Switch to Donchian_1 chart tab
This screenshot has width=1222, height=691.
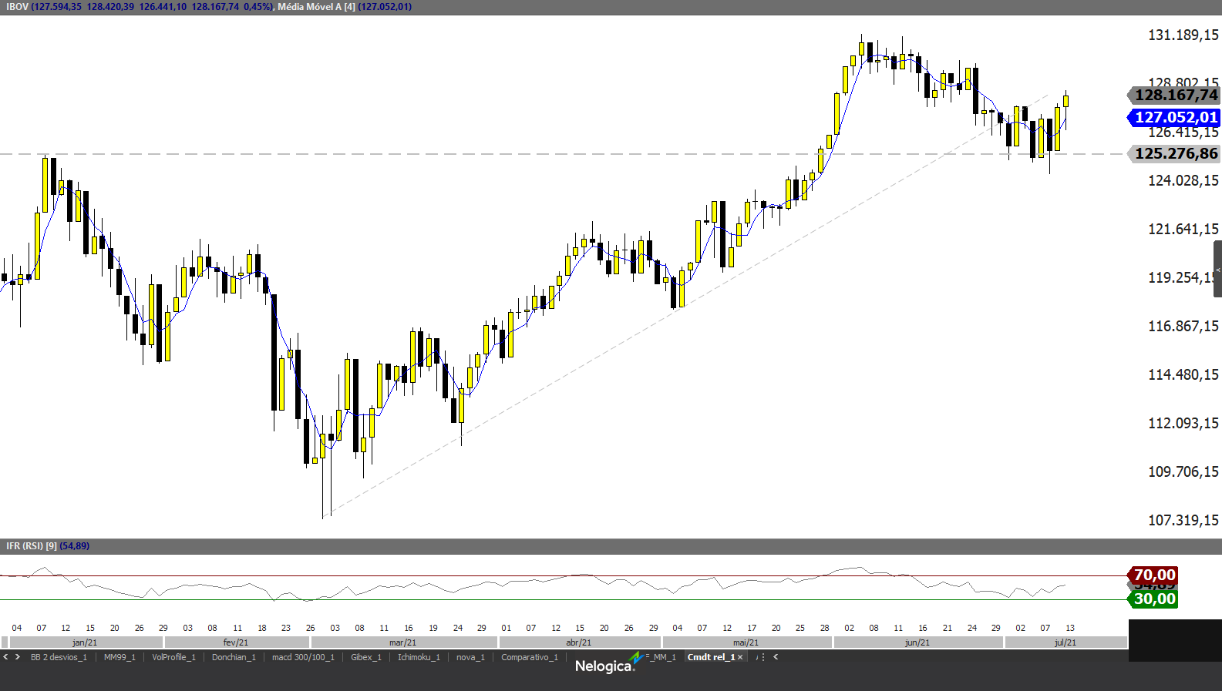(234, 657)
